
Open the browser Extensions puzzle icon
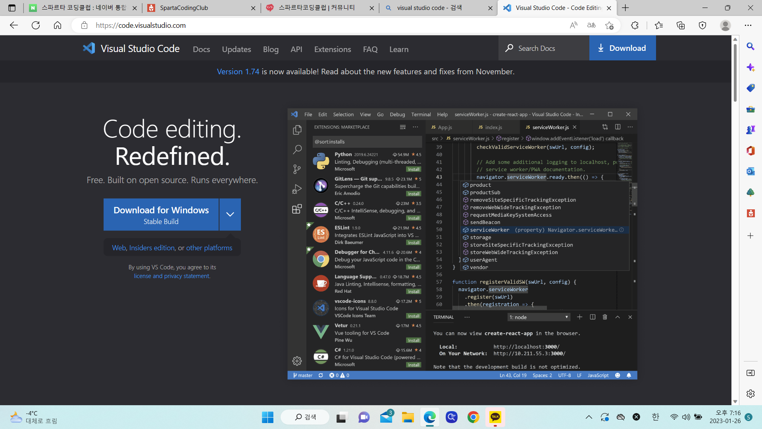point(635,25)
